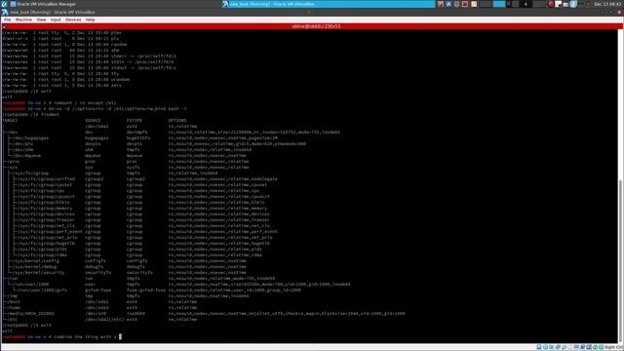
Task: Click the OPTIONS column header in findmnt output
Action: [x=177, y=120]
